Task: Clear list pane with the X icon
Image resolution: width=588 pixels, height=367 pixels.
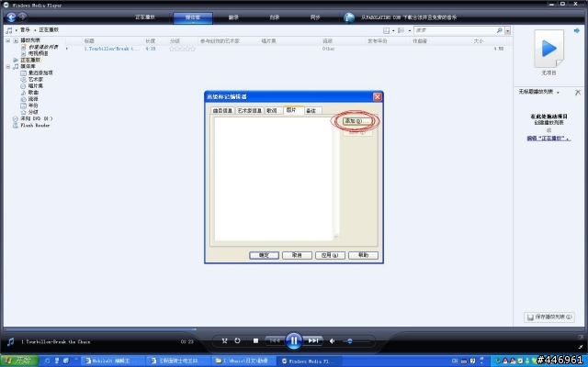Action: coord(578,92)
